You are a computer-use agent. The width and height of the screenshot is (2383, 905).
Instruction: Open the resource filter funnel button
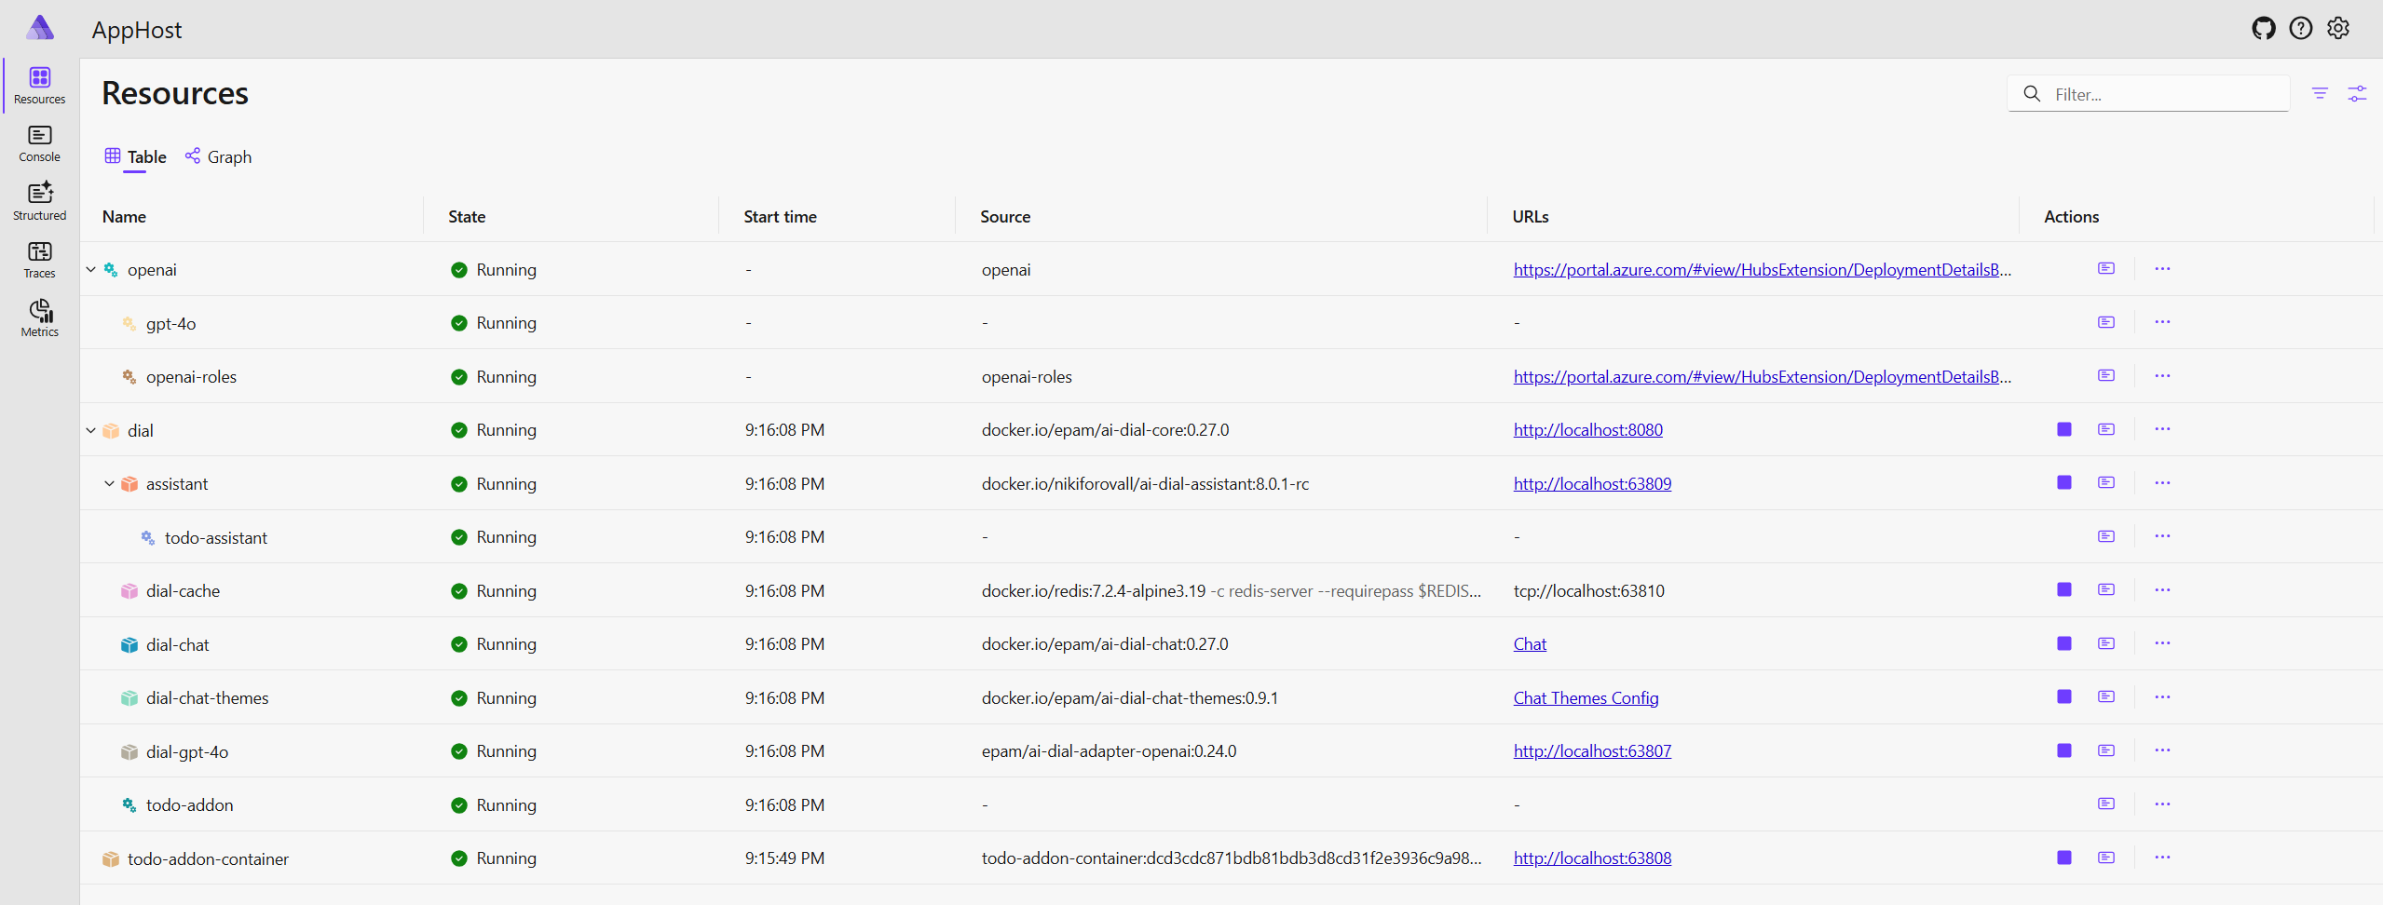click(x=2320, y=94)
